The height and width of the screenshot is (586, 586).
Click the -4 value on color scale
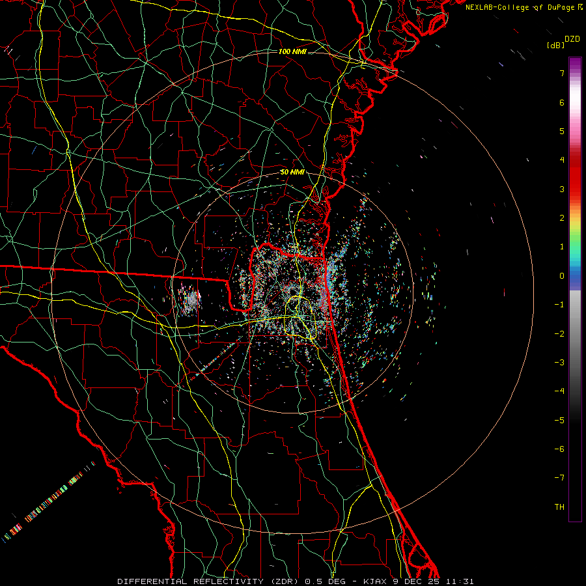pos(559,391)
